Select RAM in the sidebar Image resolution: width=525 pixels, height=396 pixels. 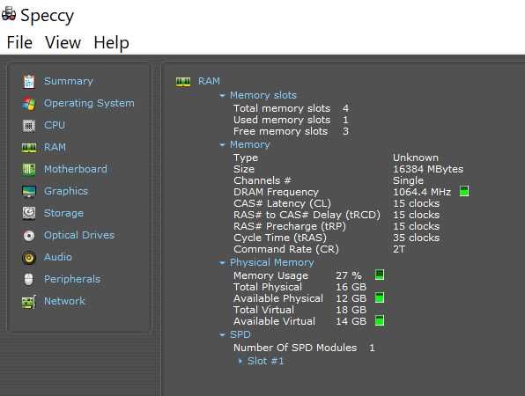pyautogui.click(x=55, y=147)
